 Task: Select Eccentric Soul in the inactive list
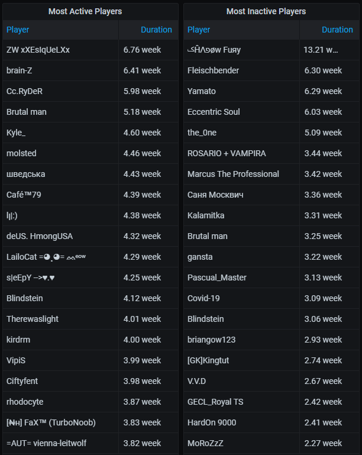(x=214, y=112)
